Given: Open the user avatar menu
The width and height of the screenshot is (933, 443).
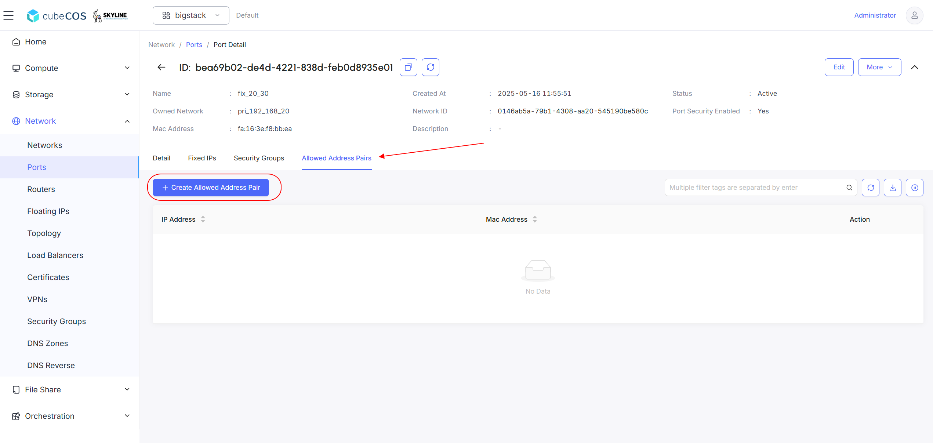Looking at the screenshot, I should click(914, 15).
